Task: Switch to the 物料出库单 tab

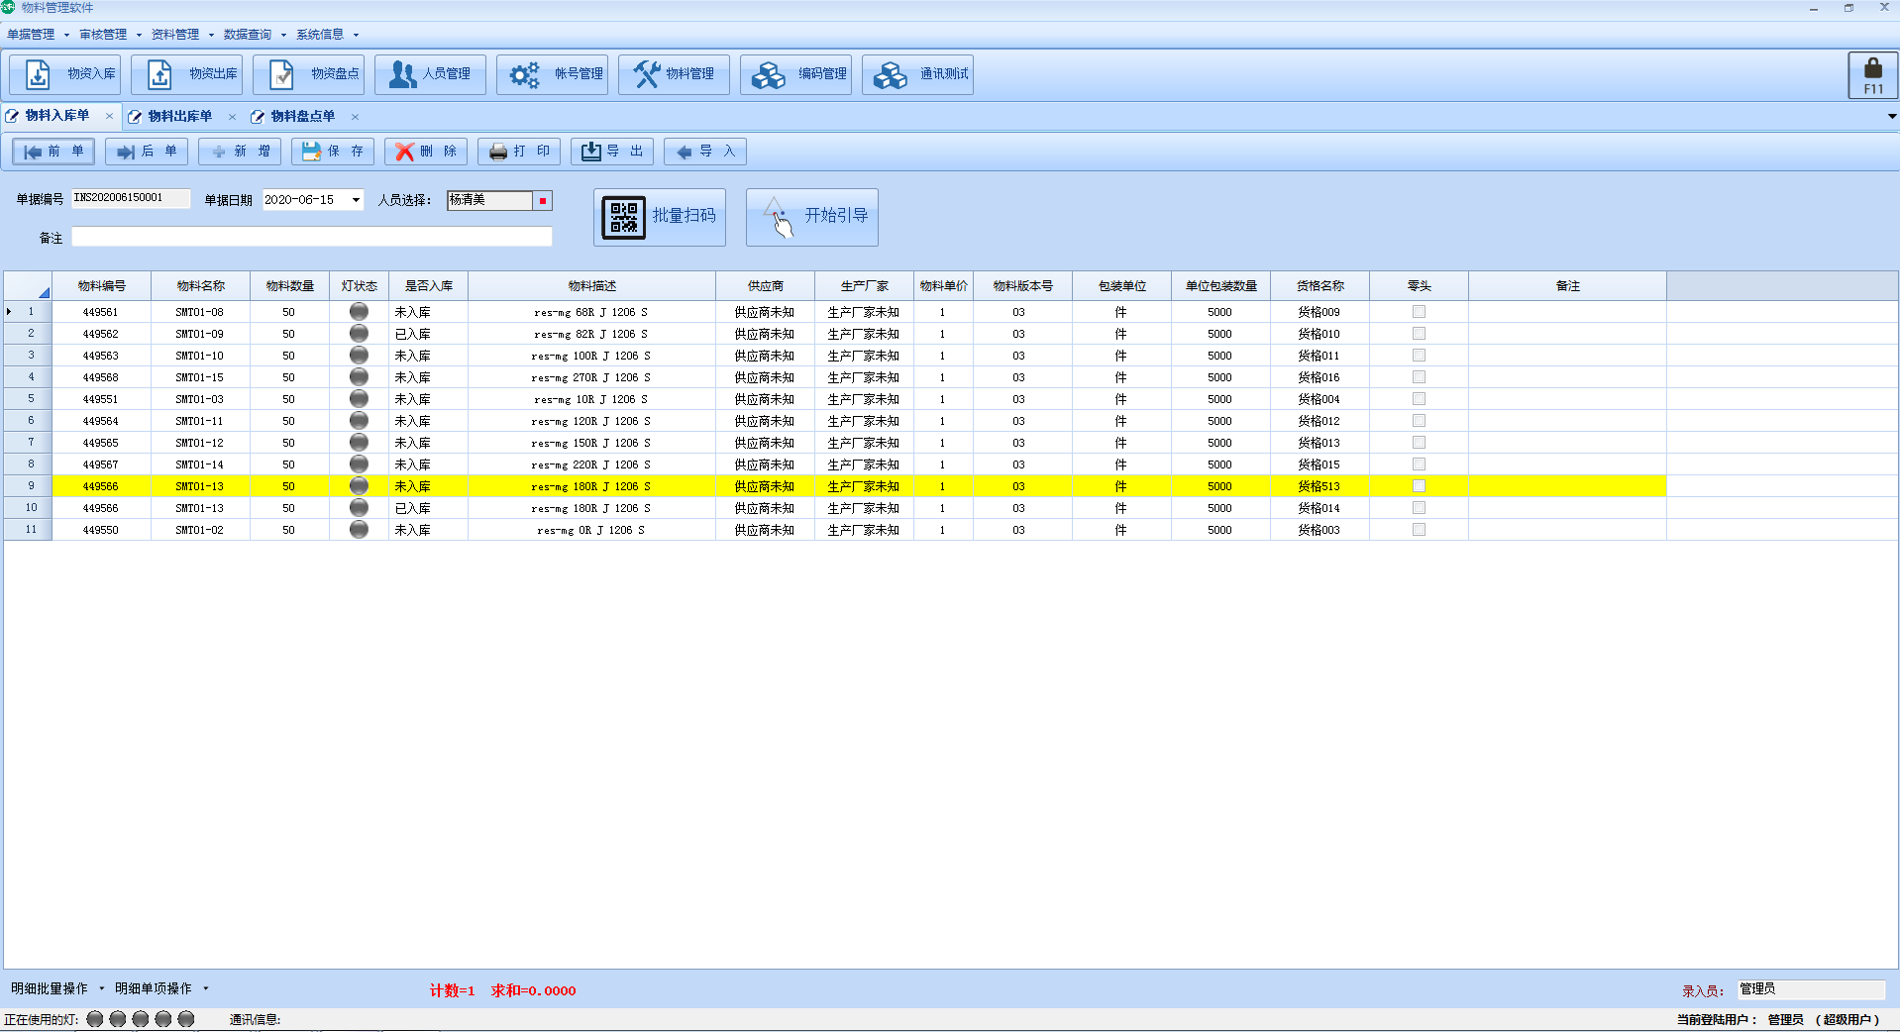Action: click(x=180, y=117)
